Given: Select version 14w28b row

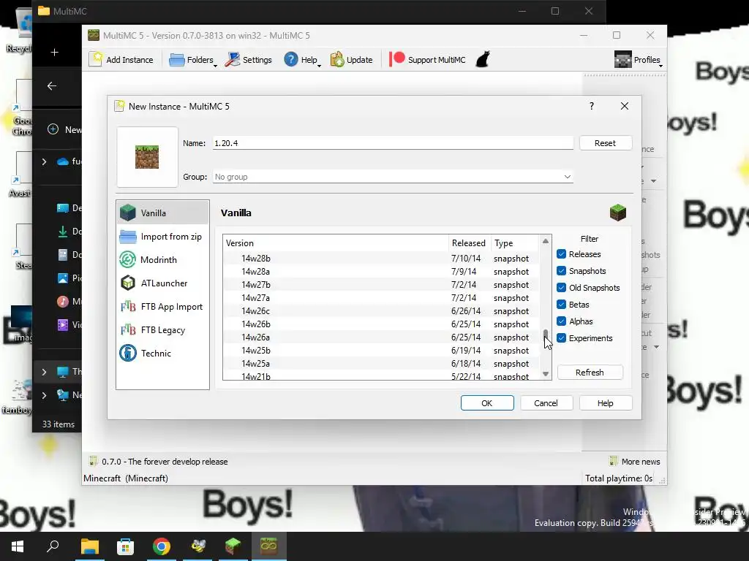Looking at the screenshot, I should coord(381,259).
